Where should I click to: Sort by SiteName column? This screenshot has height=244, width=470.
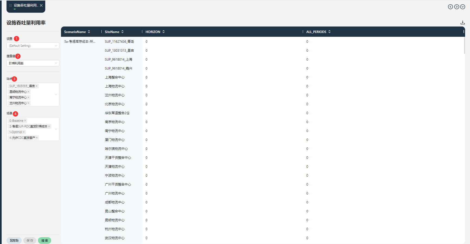point(123,32)
